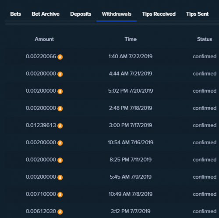The height and width of the screenshot is (218, 219).
Task: Click Bitcoin icon beside 0.00710000 amount
Action: [x=60, y=194]
